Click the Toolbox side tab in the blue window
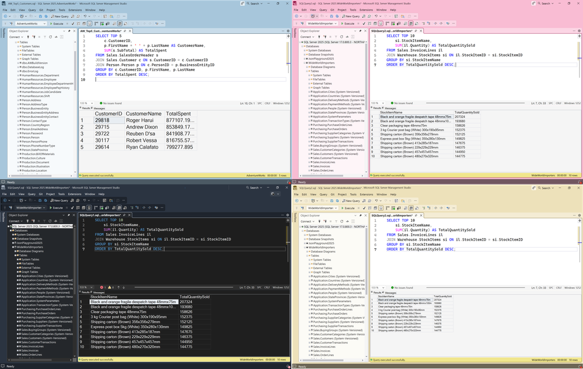Image resolution: width=583 pixels, height=369 pixels. coord(4,34)
